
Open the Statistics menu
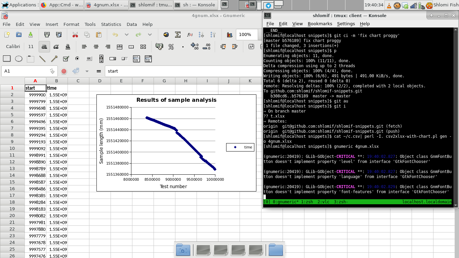pos(111,24)
